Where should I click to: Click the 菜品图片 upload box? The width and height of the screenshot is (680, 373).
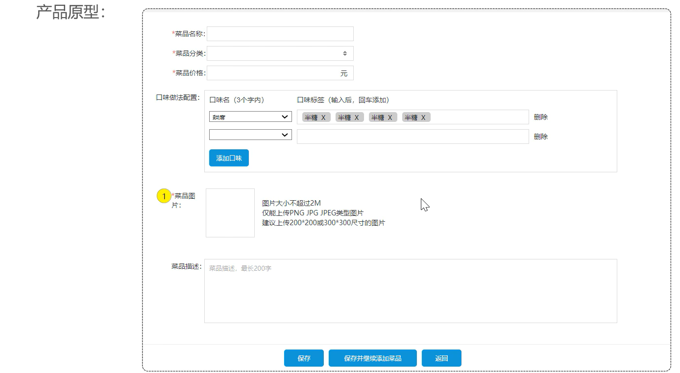(230, 213)
